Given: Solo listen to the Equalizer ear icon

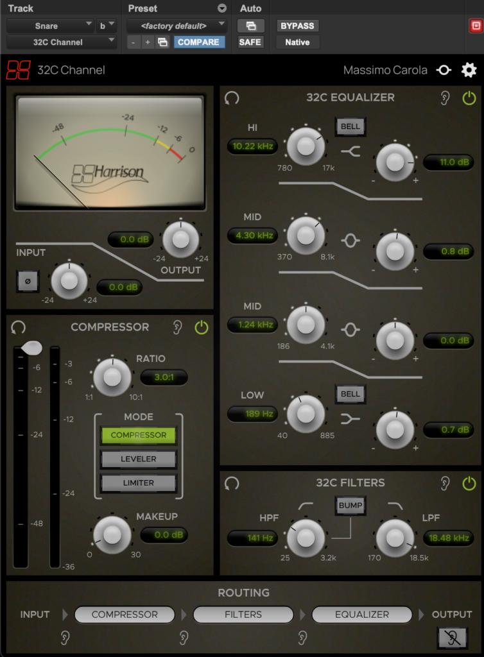Looking at the screenshot, I should (x=445, y=98).
